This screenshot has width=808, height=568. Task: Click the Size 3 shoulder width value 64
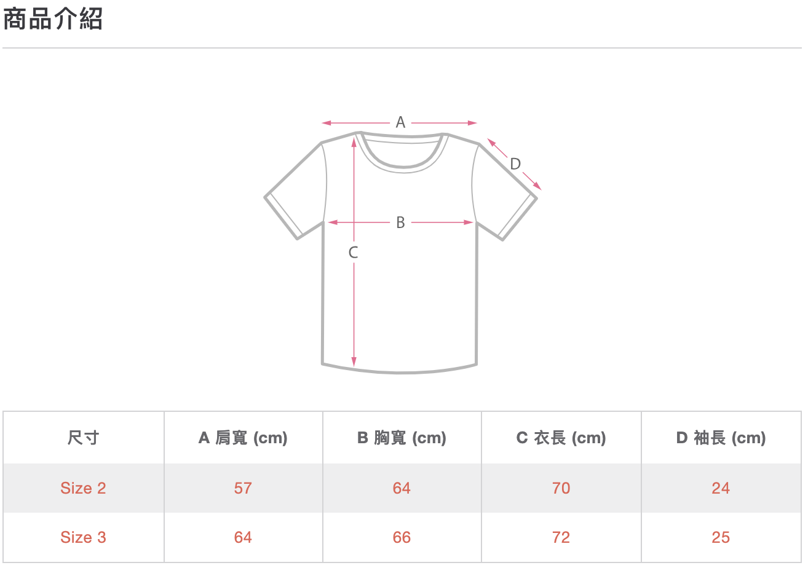243,537
